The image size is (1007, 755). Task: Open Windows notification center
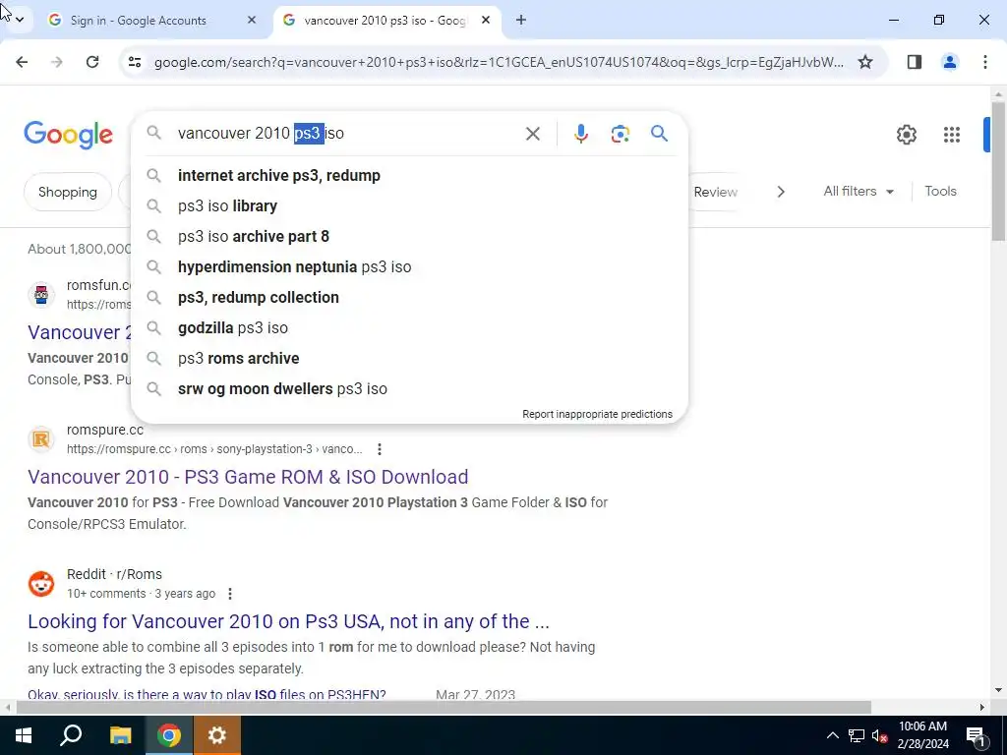click(976, 735)
